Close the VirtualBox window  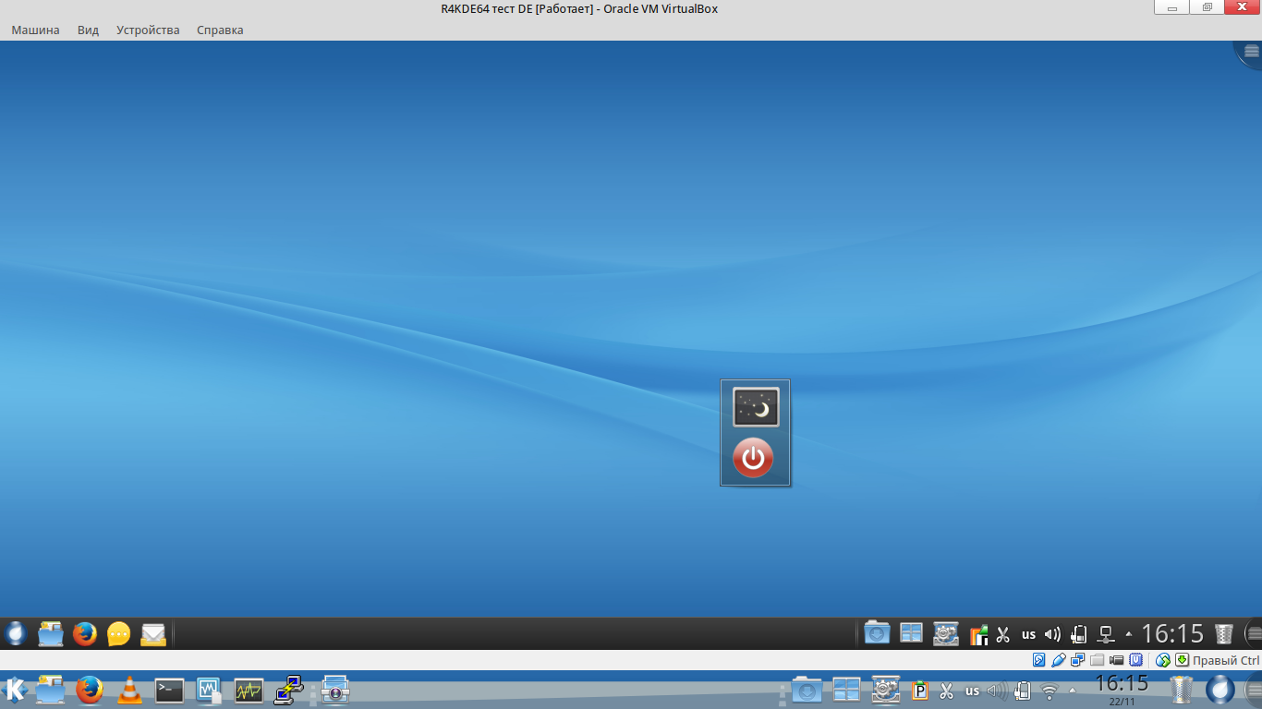1241,8
